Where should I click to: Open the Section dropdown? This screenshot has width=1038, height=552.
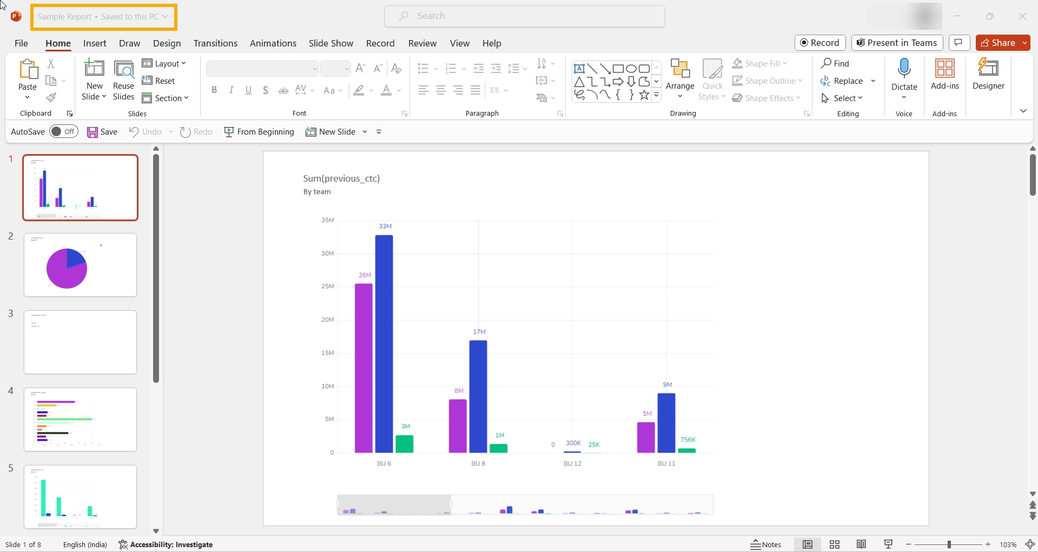(x=165, y=98)
